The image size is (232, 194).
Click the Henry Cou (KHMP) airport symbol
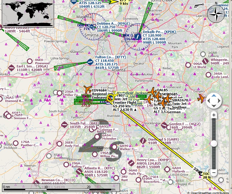click(x=131, y=163)
